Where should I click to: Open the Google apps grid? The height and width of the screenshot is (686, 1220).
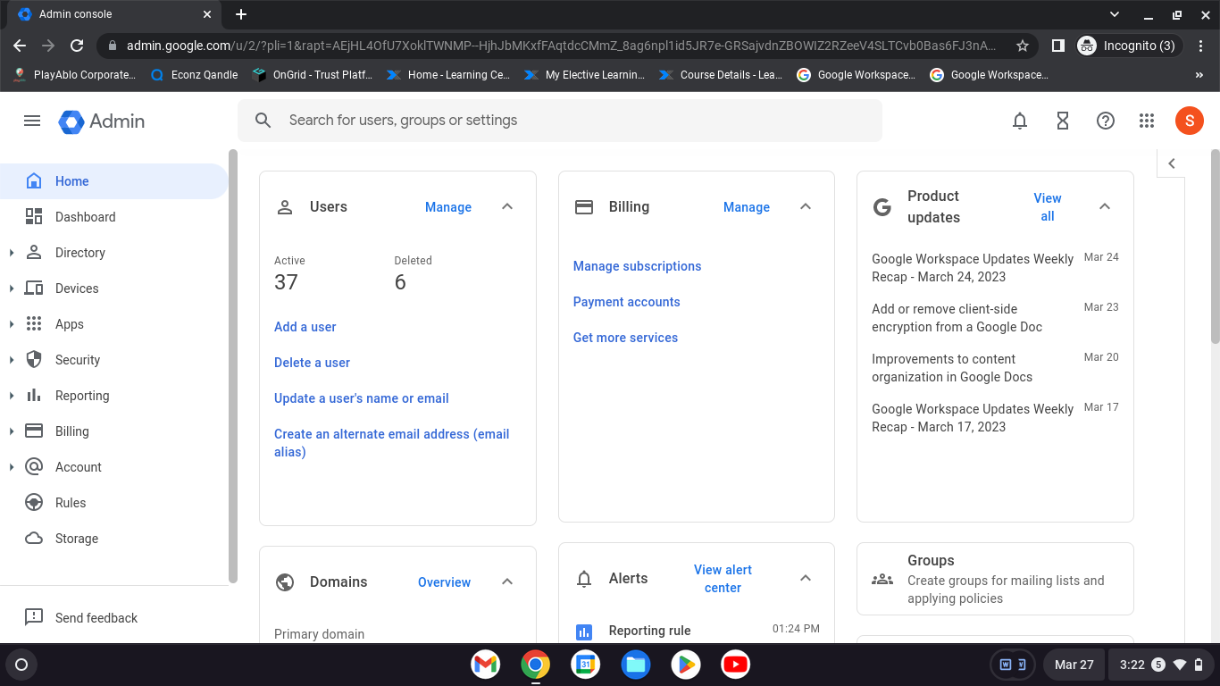click(x=1147, y=121)
